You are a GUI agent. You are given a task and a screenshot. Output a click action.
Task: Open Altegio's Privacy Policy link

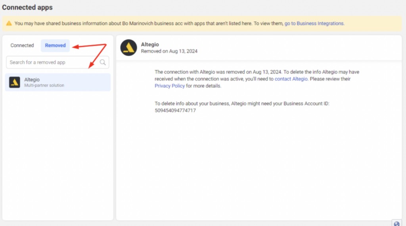coord(170,86)
